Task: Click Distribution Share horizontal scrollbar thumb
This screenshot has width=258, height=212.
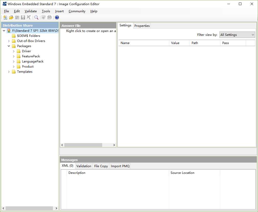Action: point(29,208)
